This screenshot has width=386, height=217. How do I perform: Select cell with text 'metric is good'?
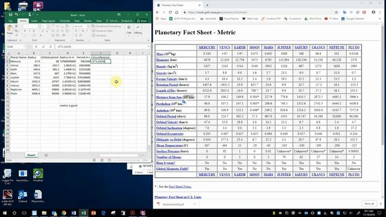[x=68, y=105]
